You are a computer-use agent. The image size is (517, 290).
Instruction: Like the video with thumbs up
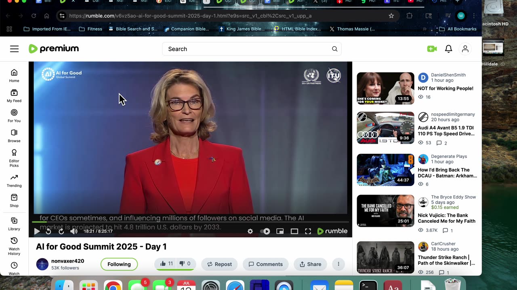coord(166,264)
